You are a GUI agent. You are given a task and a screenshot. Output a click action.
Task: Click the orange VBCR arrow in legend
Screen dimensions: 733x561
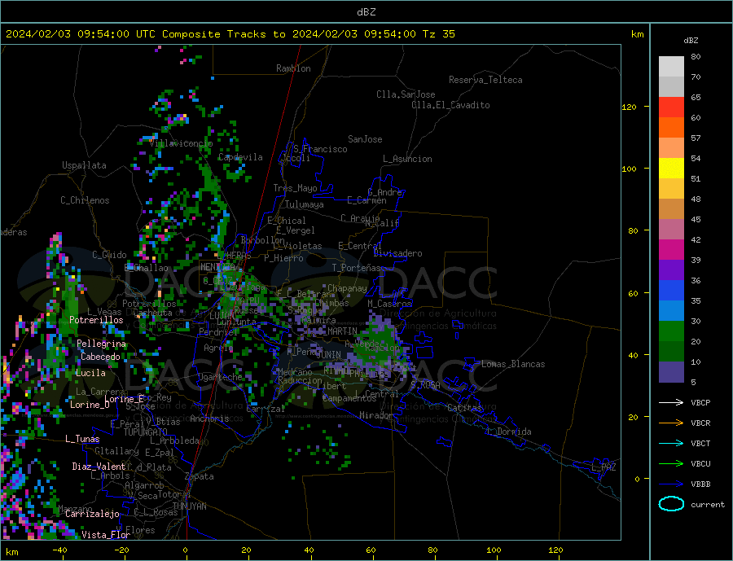[671, 423]
